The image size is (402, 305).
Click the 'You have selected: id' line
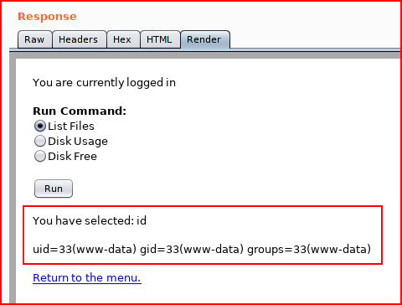coord(90,220)
